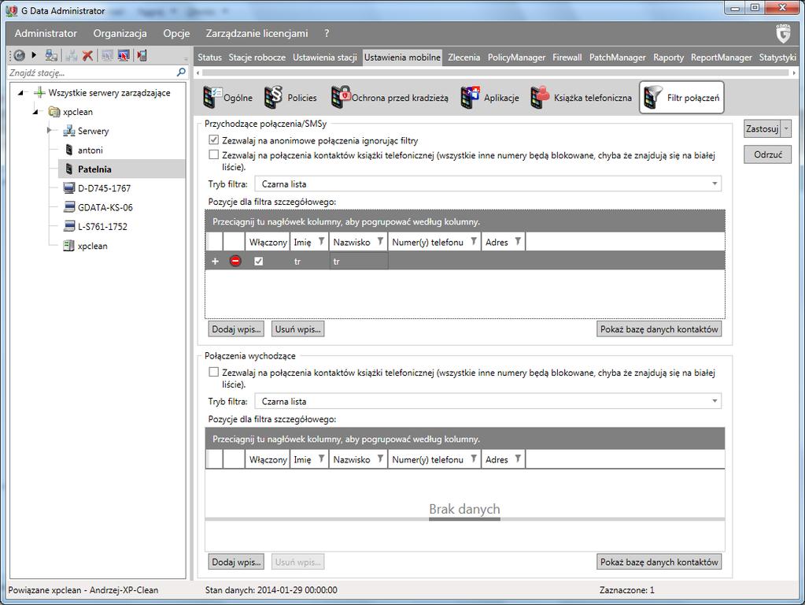This screenshot has width=805, height=605.
Task: Click the red remove icon in the tr row
Action: [235, 261]
